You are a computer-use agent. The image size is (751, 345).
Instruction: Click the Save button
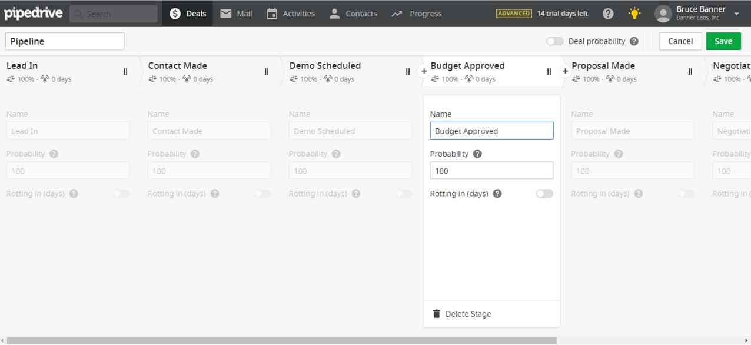[x=723, y=41]
